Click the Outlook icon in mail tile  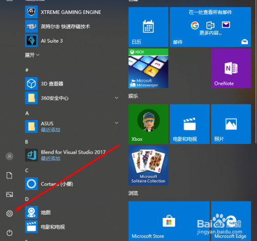[210, 25]
